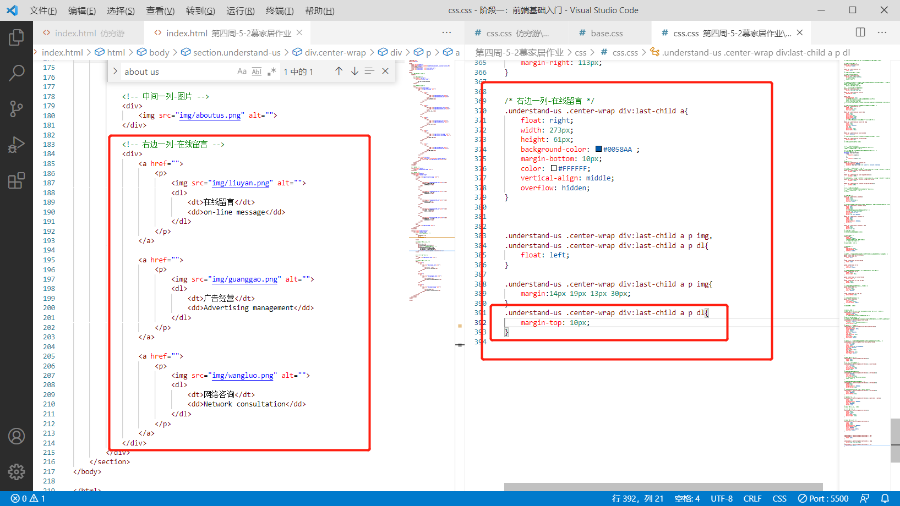Change encoding via UTF-8 status item
900x506 pixels.
tap(722, 498)
